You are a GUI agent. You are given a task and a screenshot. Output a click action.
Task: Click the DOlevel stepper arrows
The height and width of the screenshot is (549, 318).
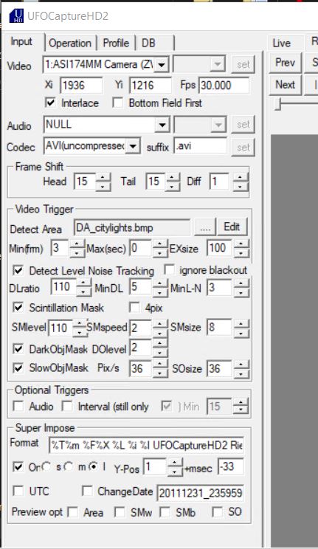[160, 348]
